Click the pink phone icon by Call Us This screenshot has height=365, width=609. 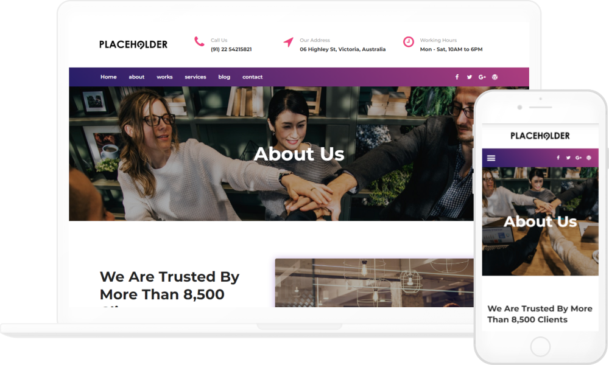pos(199,41)
